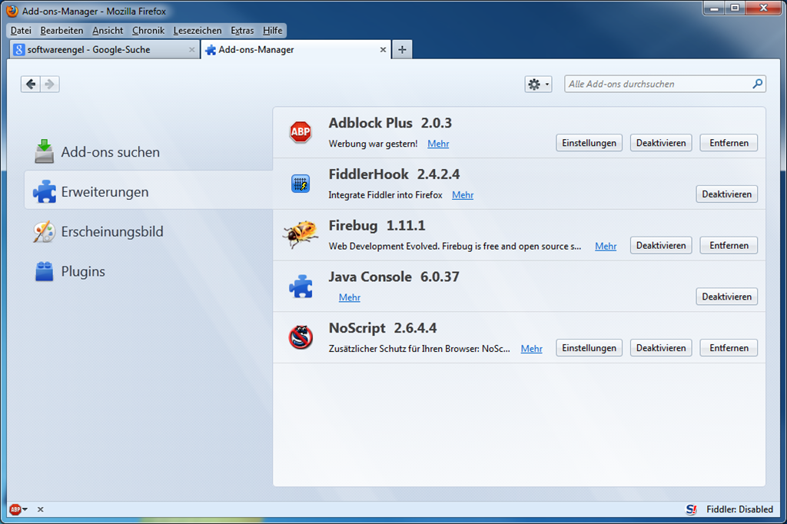Click the Adblock Plus ABP extension icon
The width and height of the screenshot is (787, 524).
tap(301, 132)
